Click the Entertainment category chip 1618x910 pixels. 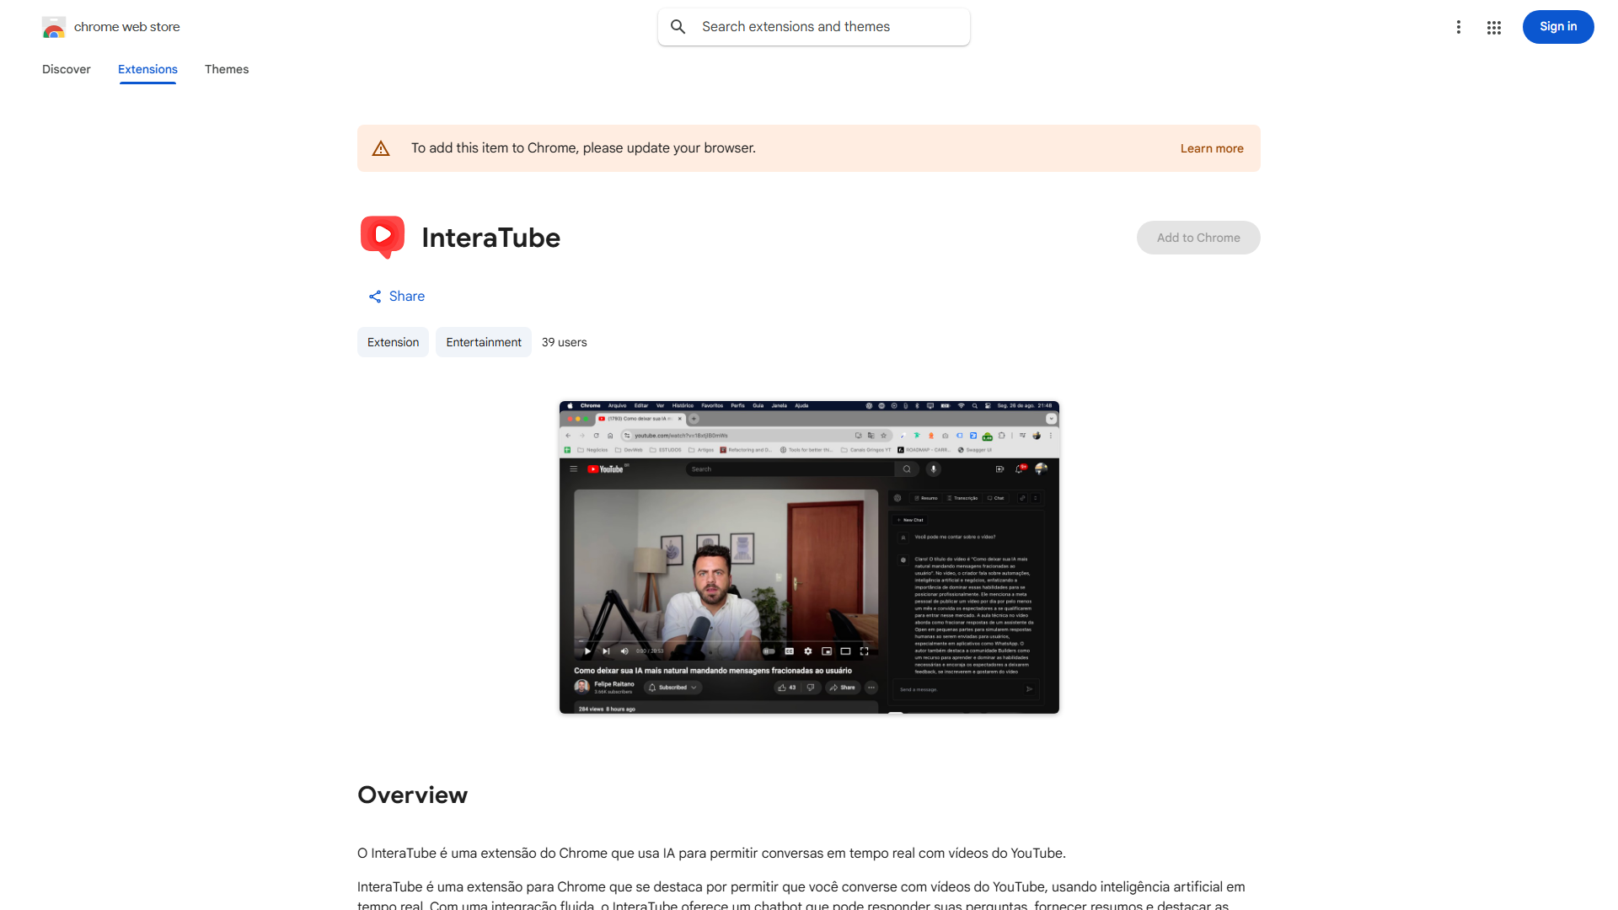483,342
